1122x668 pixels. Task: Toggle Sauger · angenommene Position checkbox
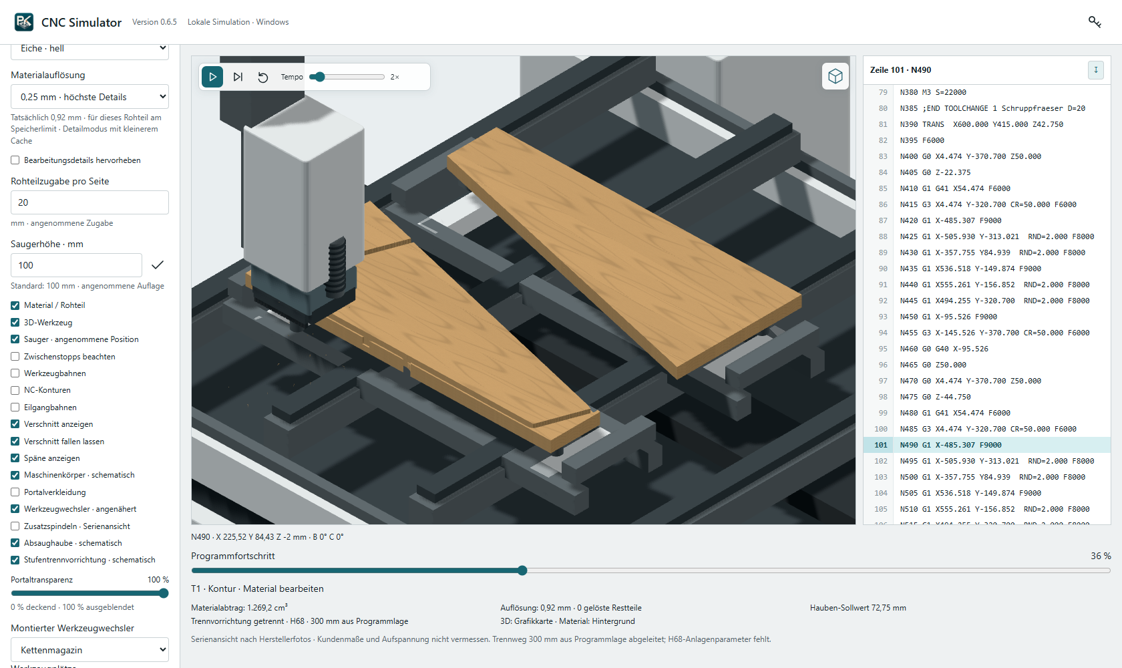(x=15, y=339)
